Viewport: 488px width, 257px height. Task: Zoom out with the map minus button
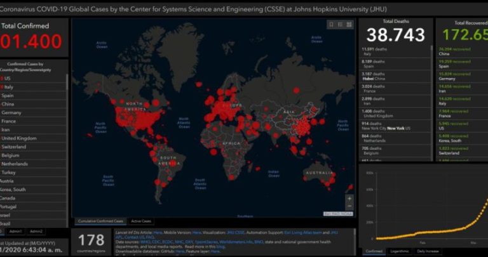point(349,207)
